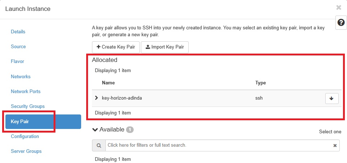Click Create Key Pair button
This screenshot has height=163, width=347.
[116, 47]
